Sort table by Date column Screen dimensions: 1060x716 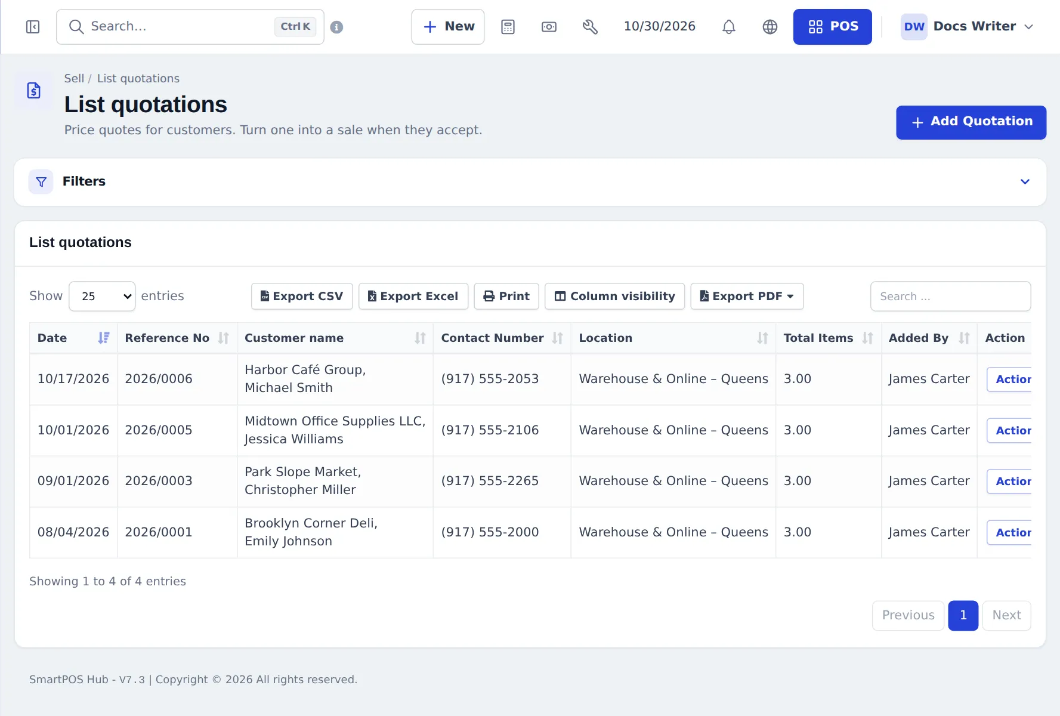pos(73,338)
